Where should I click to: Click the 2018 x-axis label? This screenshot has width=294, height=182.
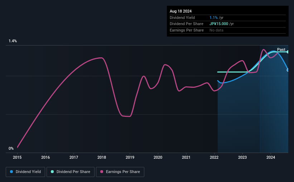coord(102,157)
